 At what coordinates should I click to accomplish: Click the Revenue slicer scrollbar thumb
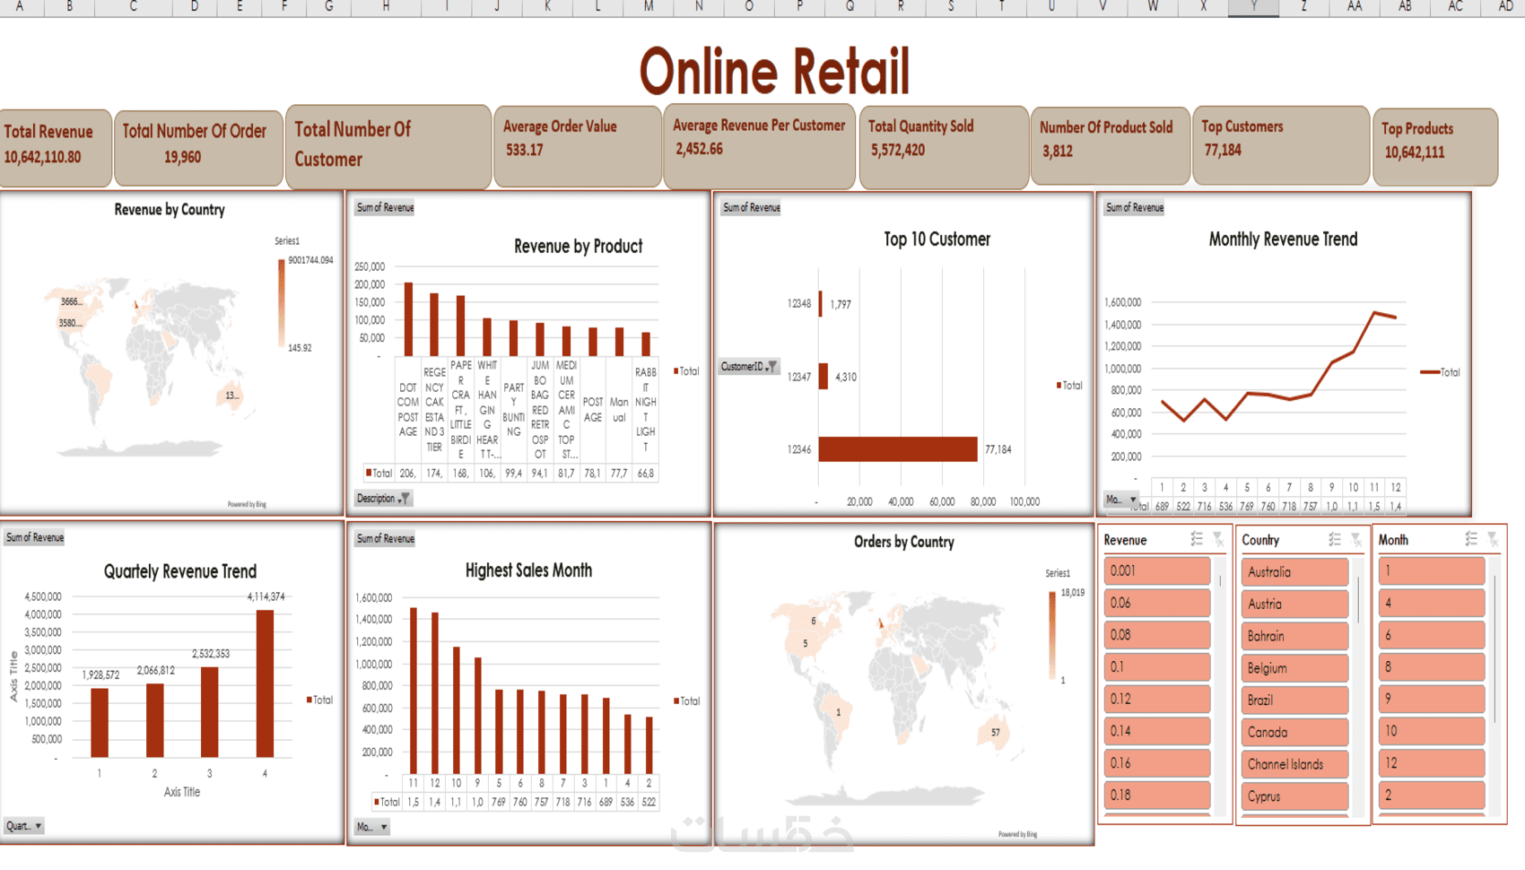point(1220,581)
